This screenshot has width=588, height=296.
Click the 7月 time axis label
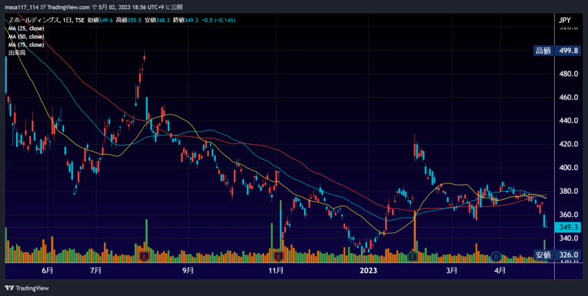pyautogui.click(x=96, y=270)
